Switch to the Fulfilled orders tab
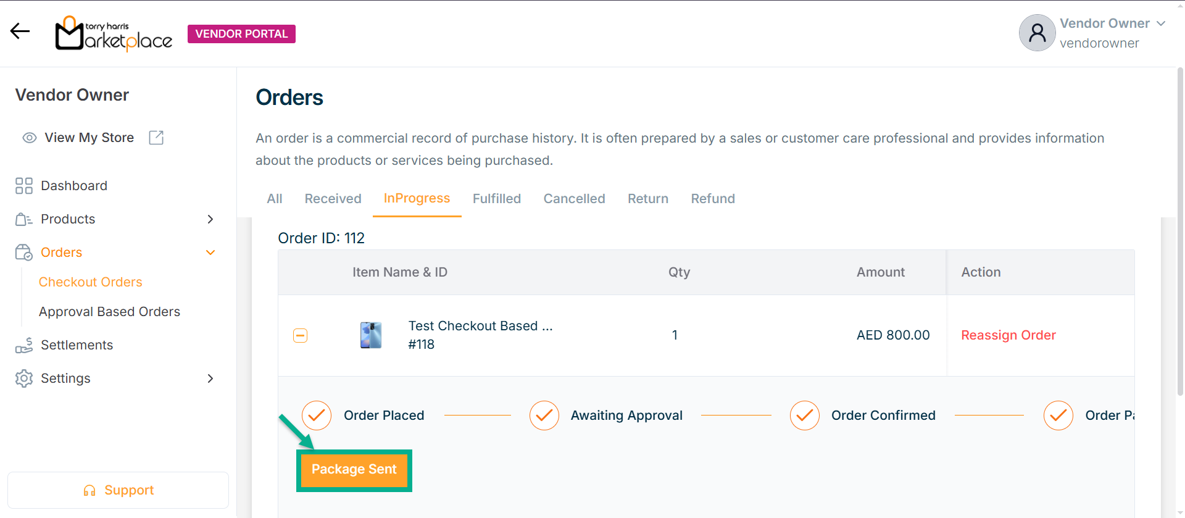Screen dimensions: 1185x518 click(497, 199)
